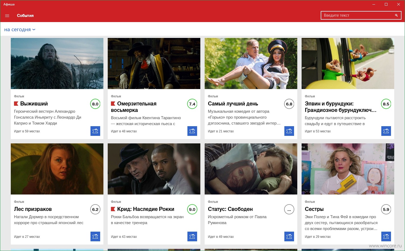The width and height of the screenshot is (405, 251).
Task: Click "Идет в 21 местах" text
Action: pyautogui.click(x=221, y=131)
